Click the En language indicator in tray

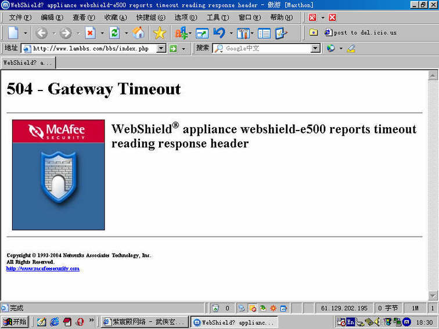click(x=351, y=322)
